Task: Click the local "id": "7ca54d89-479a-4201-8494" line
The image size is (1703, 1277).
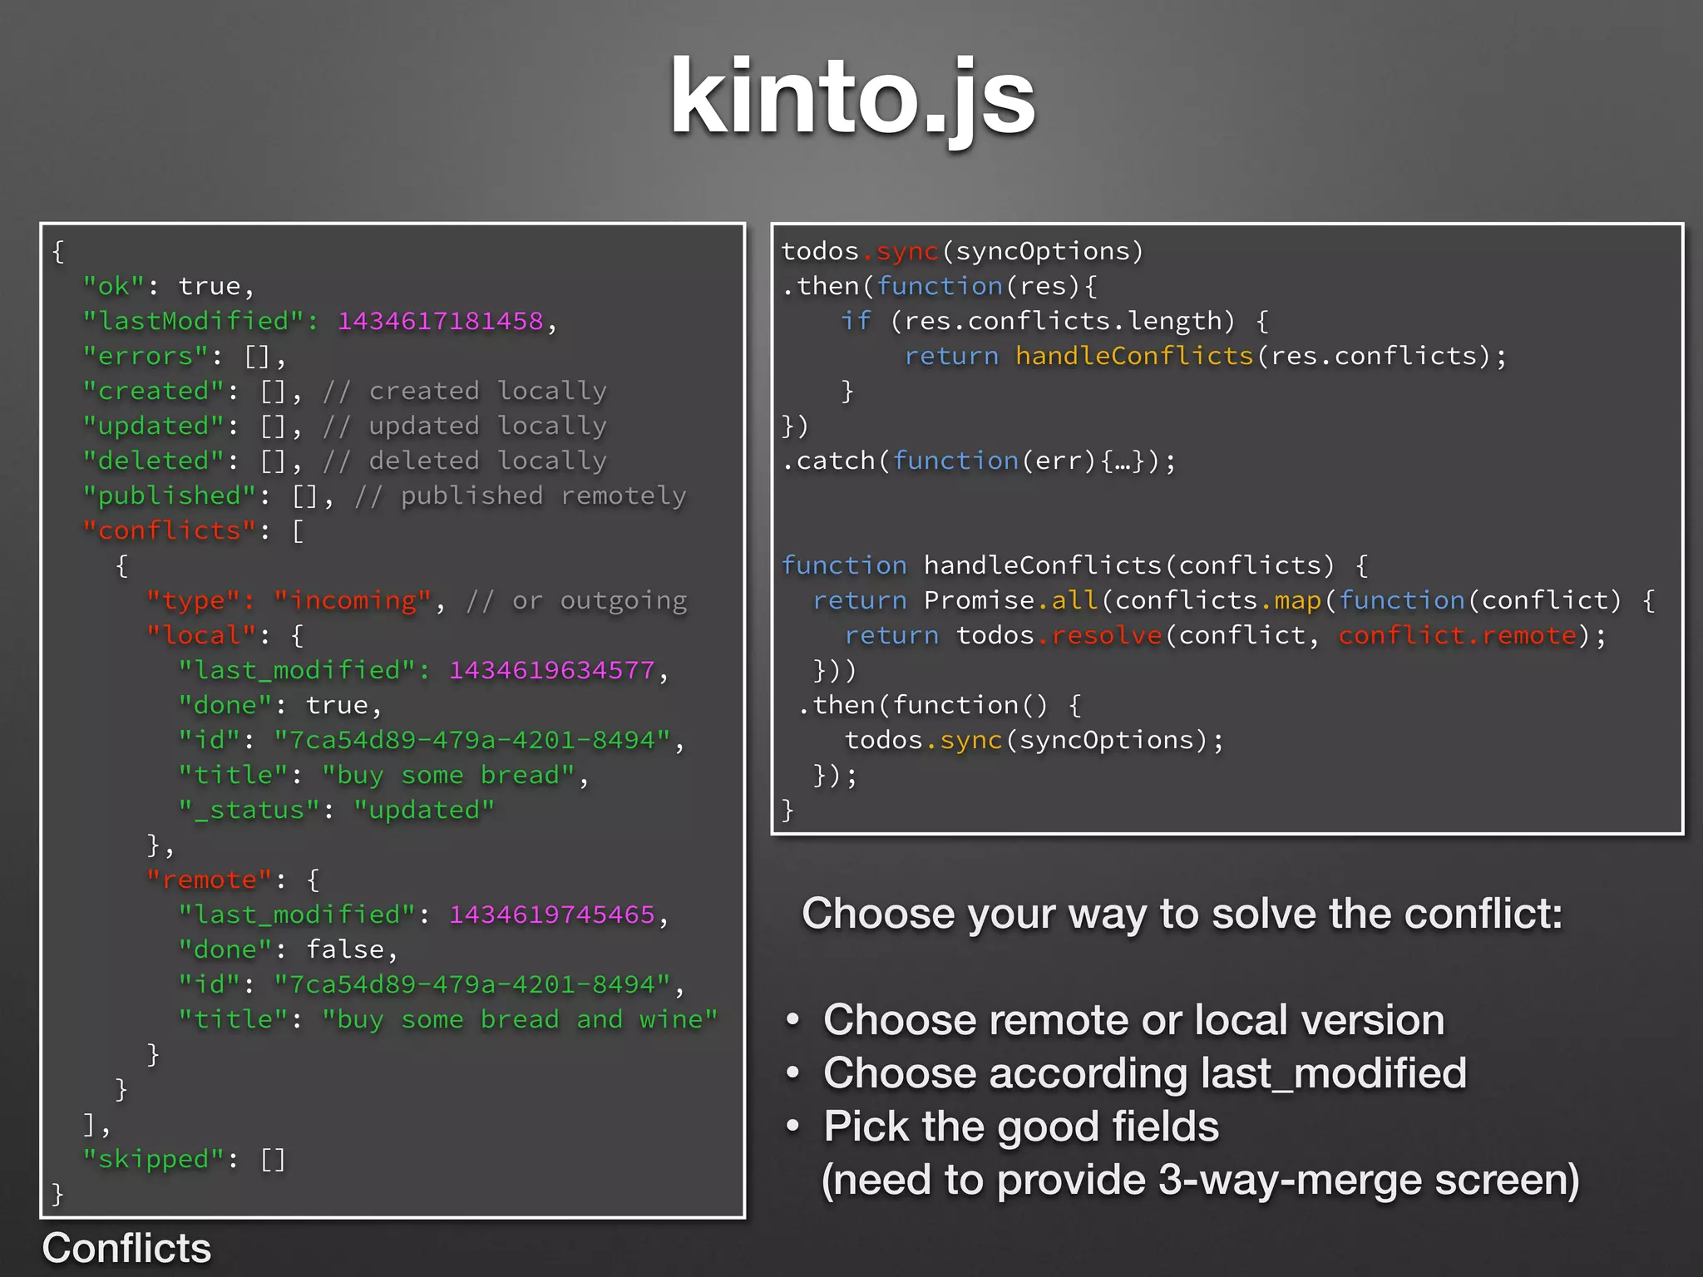Action: (x=431, y=740)
